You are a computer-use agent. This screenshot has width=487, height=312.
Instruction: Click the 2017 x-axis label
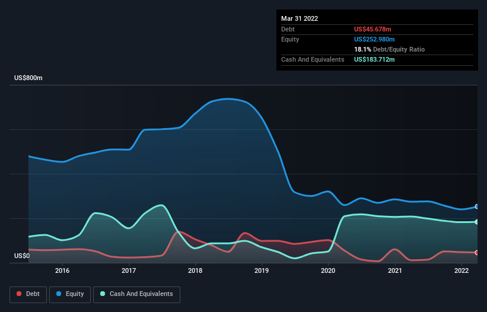pyautogui.click(x=129, y=270)
